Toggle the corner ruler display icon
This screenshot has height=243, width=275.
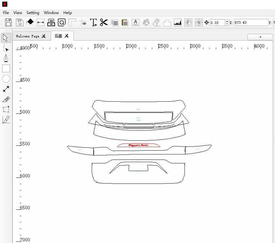tap(72, 22)
